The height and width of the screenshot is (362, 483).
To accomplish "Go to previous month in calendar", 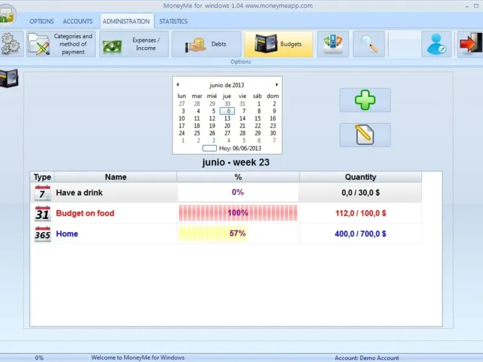I will click(178, 84).
